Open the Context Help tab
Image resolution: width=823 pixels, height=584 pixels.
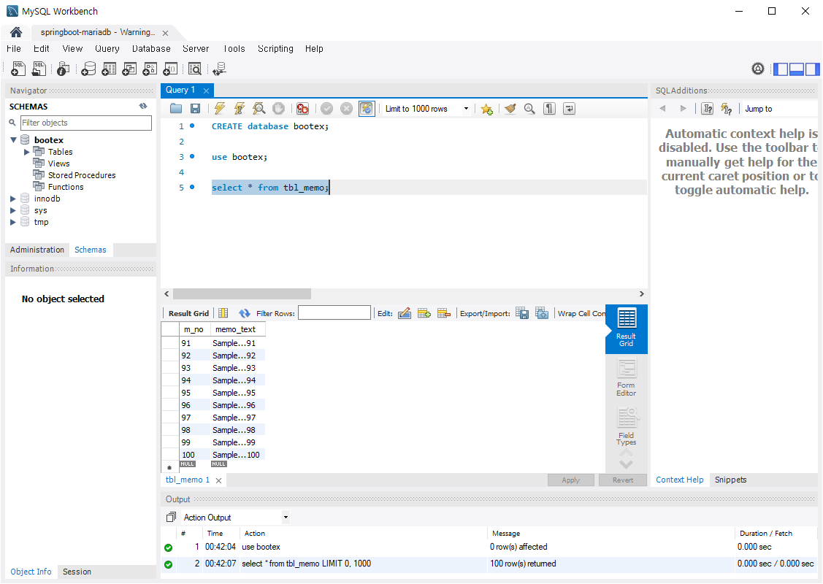click(679, 480)
